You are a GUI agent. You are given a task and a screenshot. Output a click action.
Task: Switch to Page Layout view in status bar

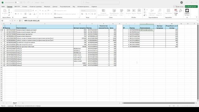[x=174, y=106]
